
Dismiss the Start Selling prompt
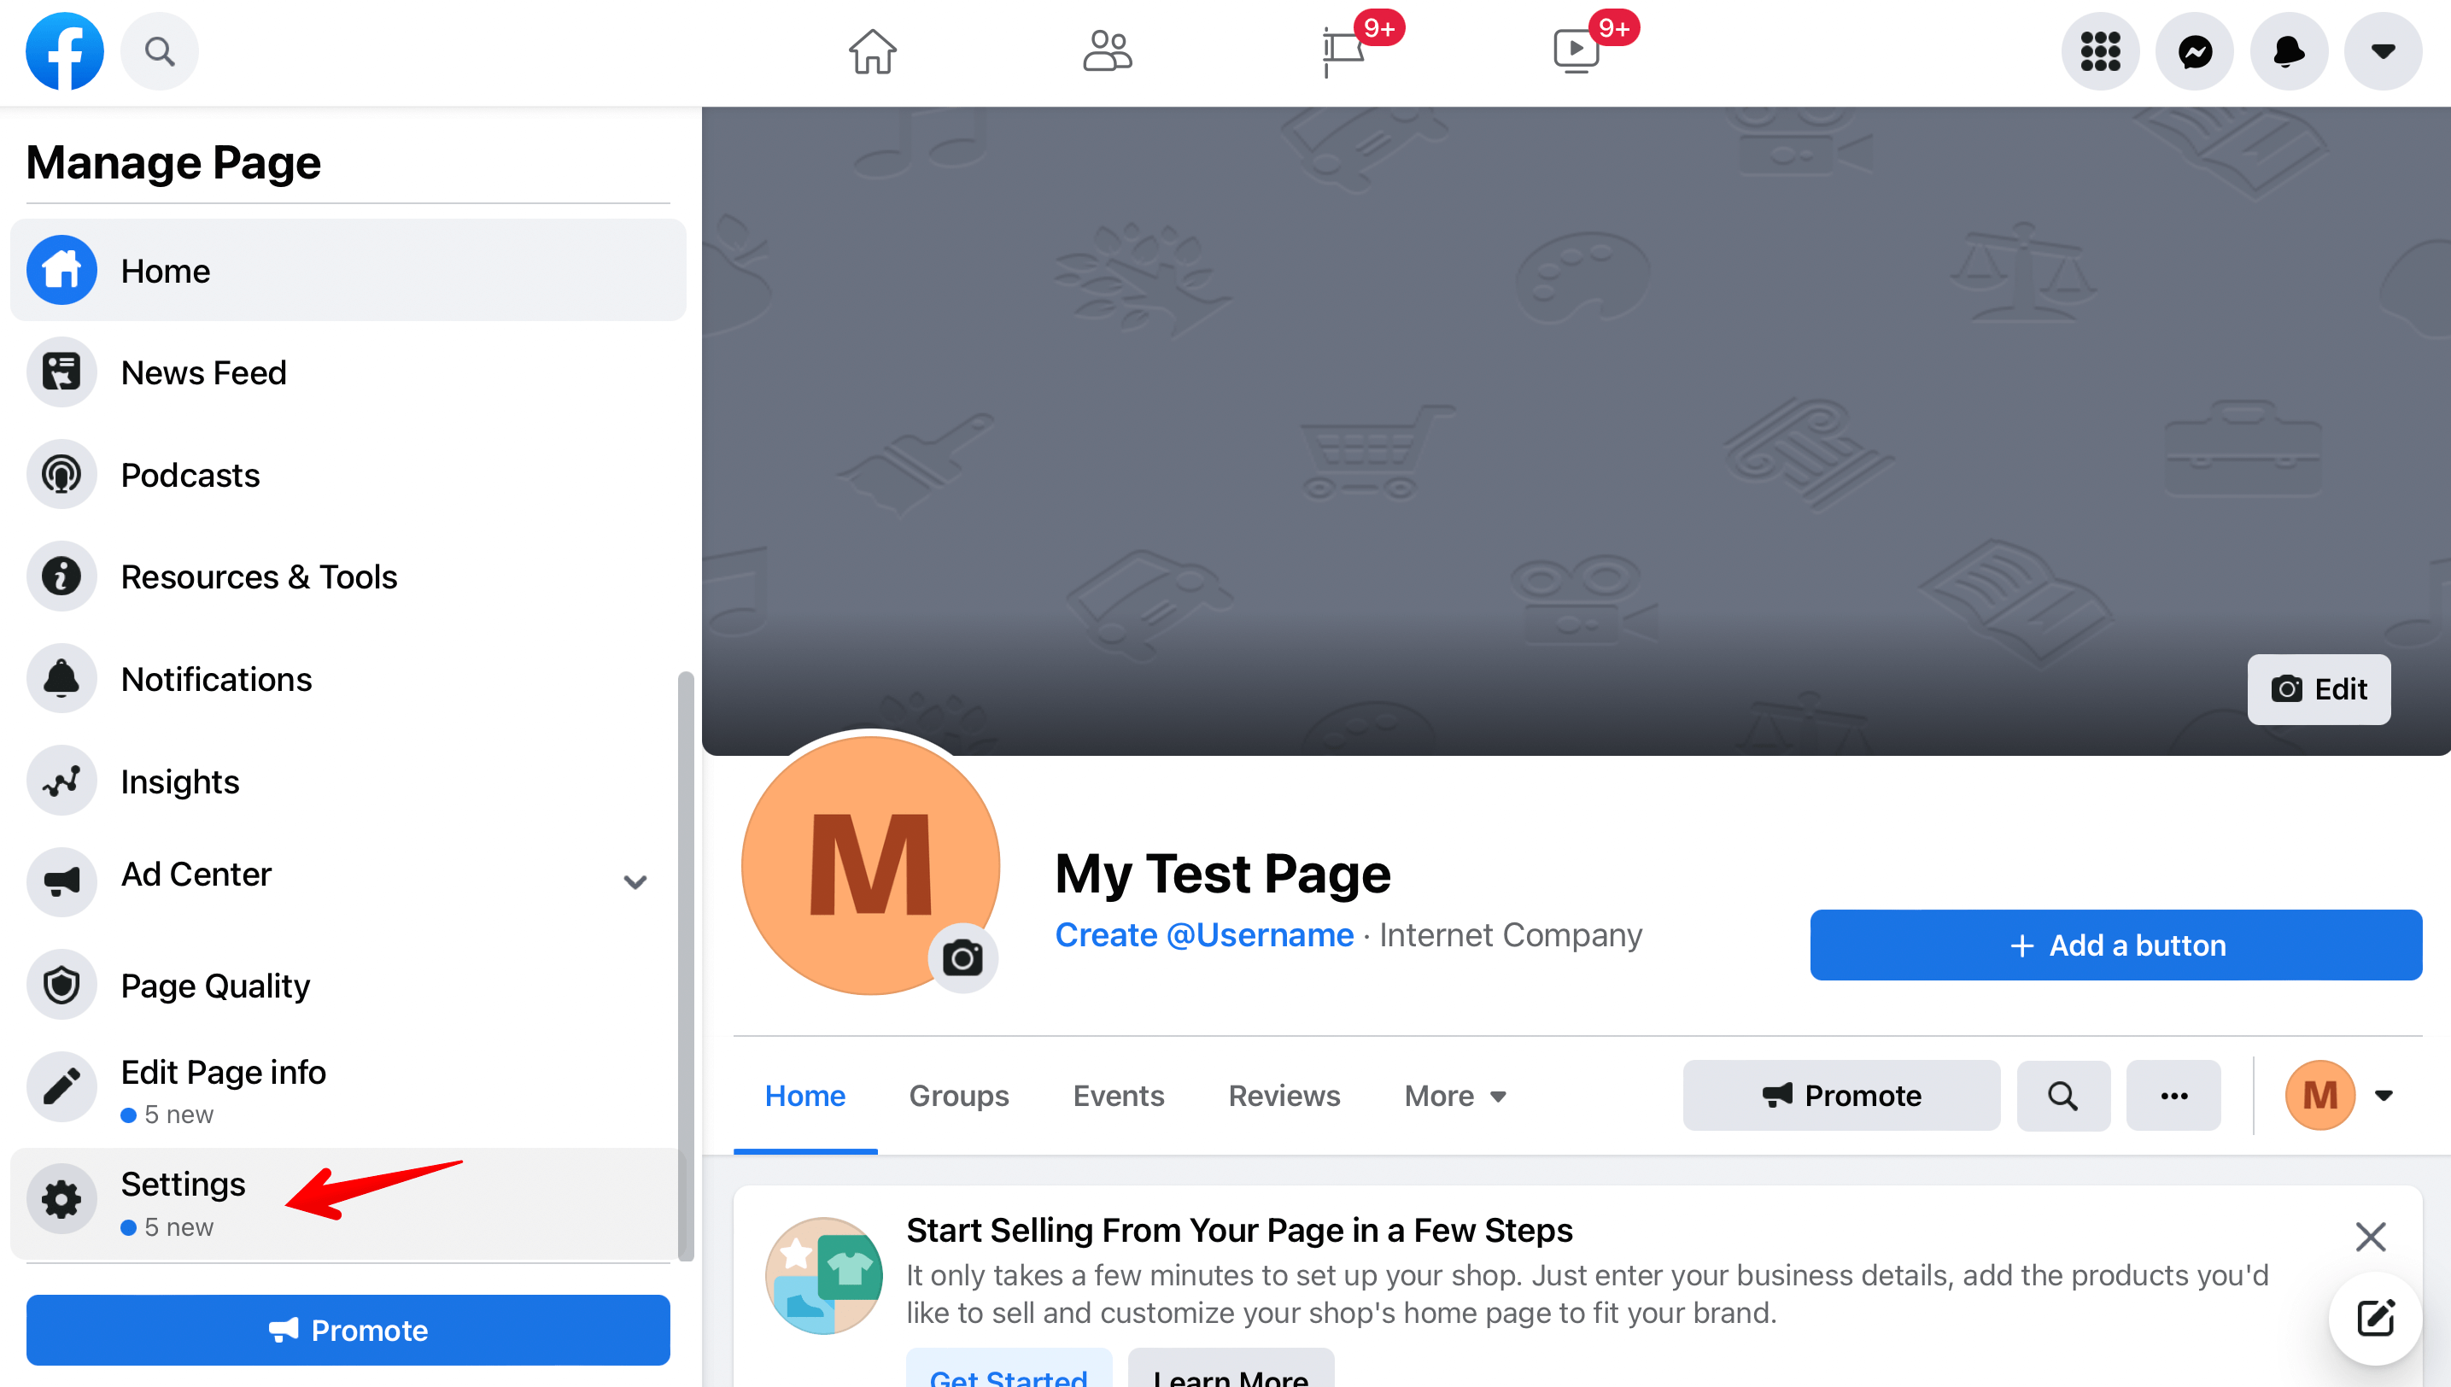[2372, 1236]
